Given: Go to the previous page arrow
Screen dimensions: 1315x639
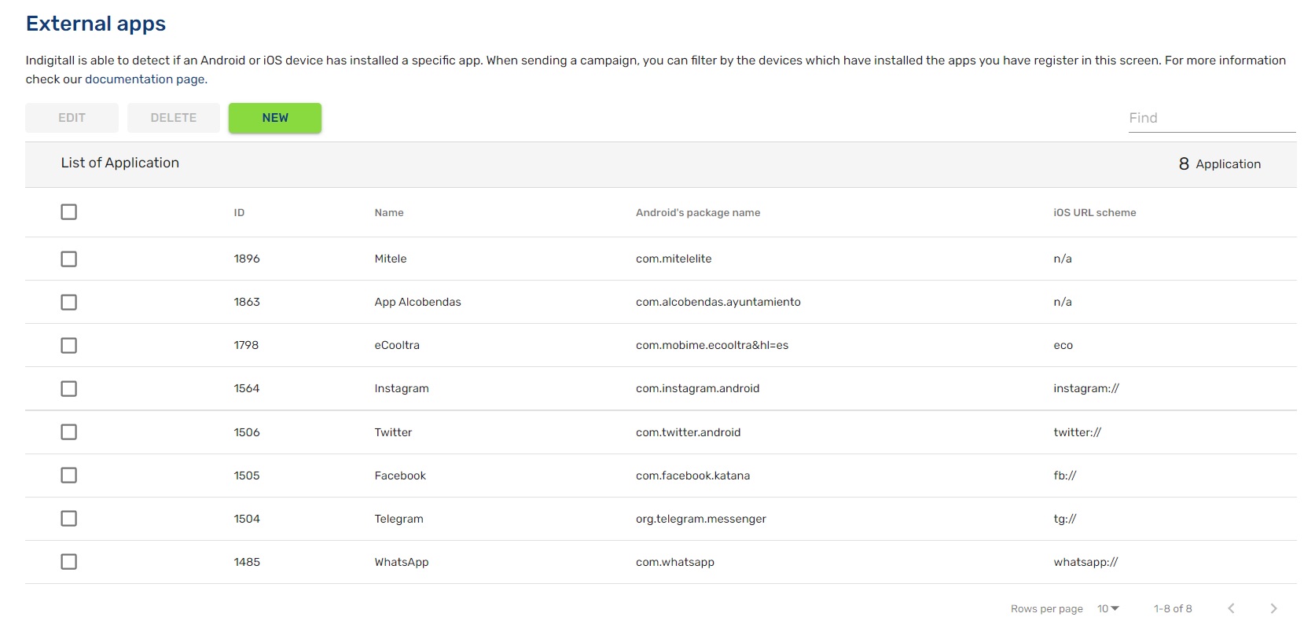Looking at the screenshot, I should [1231, 608].
